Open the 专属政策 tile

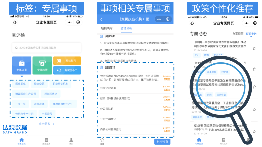point(42,65)
